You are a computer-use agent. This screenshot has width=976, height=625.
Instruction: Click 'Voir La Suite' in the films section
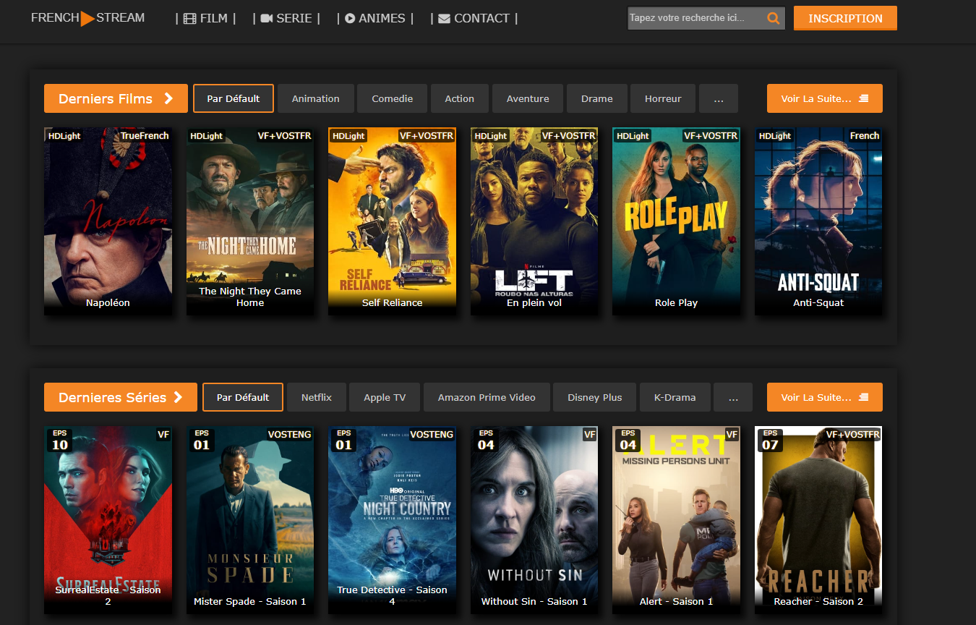824,99
